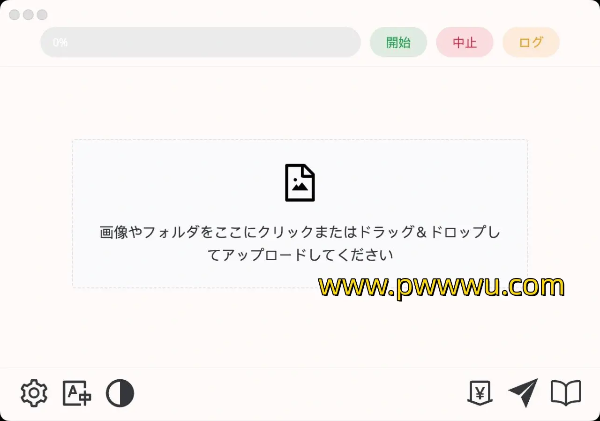The width and height of the screenshot is (600, 421).
Task: Click the 0% percentage label
Action: tap(60, 43)
